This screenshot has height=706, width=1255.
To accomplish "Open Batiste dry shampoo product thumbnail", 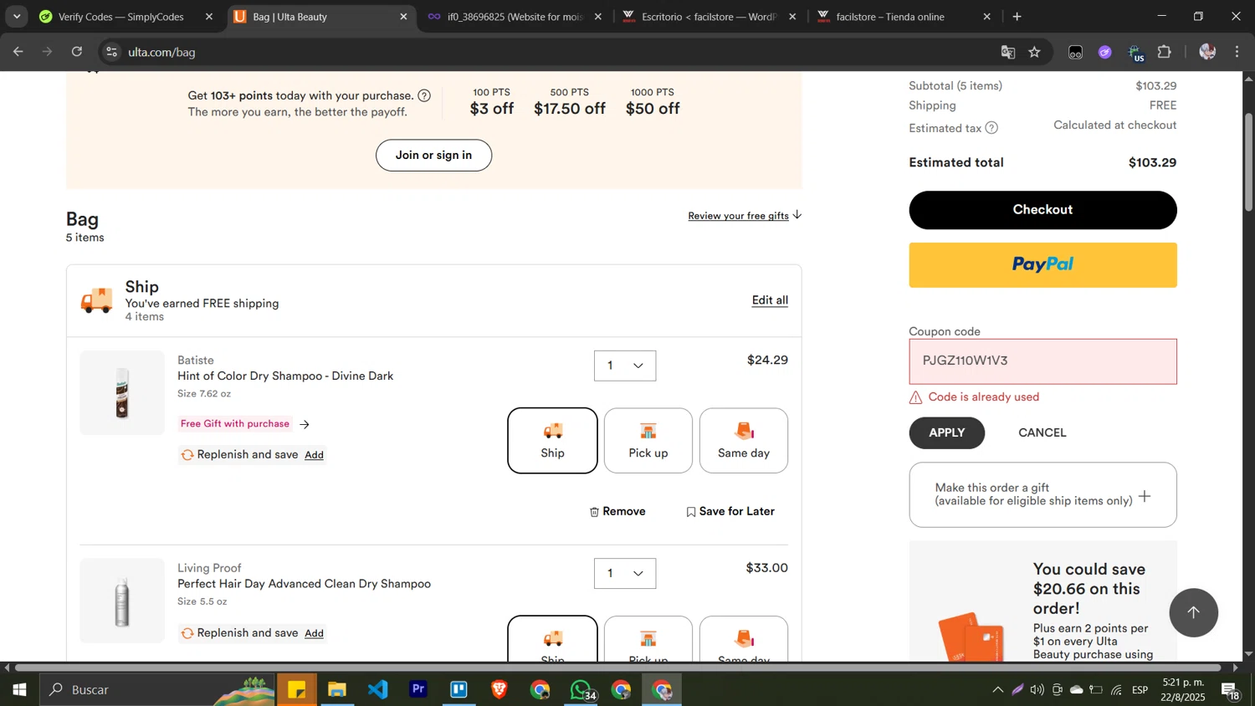I will (x=122, y=393).
